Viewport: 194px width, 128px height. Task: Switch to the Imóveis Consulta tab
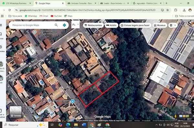pos(82,3)
